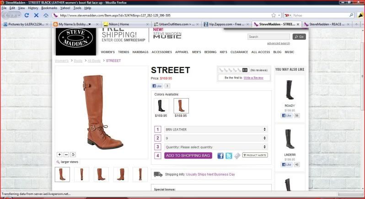Share the boot on Facebook icon
The image size is (365, 199).
tap(220, 156)
